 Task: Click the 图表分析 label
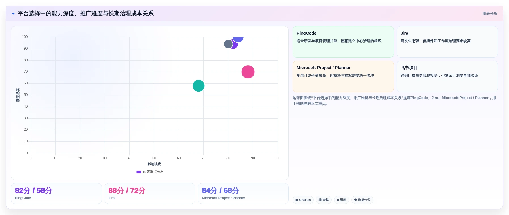point(490,14)
